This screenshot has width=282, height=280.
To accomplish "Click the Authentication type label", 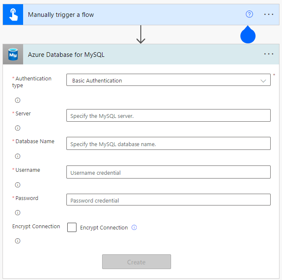I will click(x=32, y=82).
